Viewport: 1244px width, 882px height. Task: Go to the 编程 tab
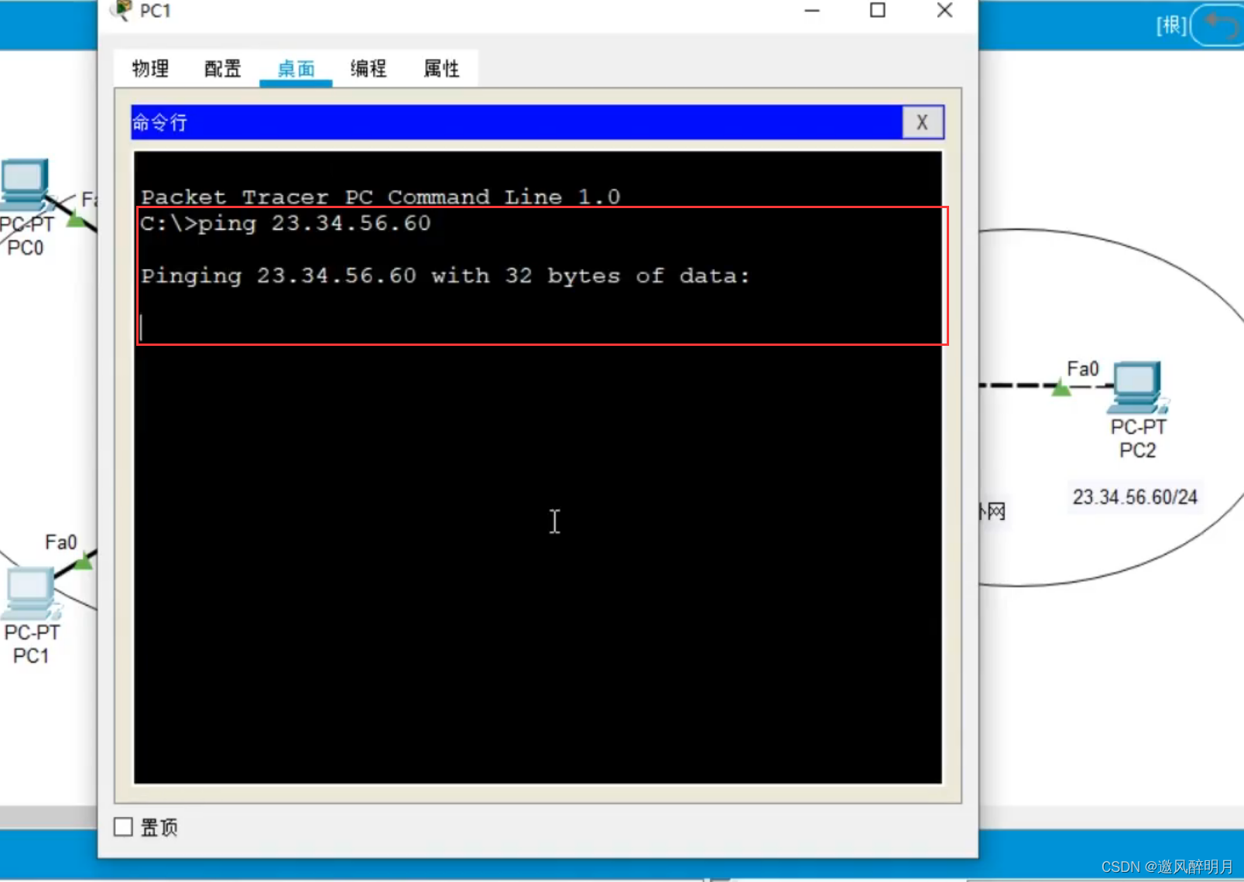368,69
